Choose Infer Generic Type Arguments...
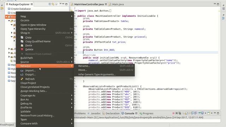This screenshot has height=127, width=226. (105, 74)
